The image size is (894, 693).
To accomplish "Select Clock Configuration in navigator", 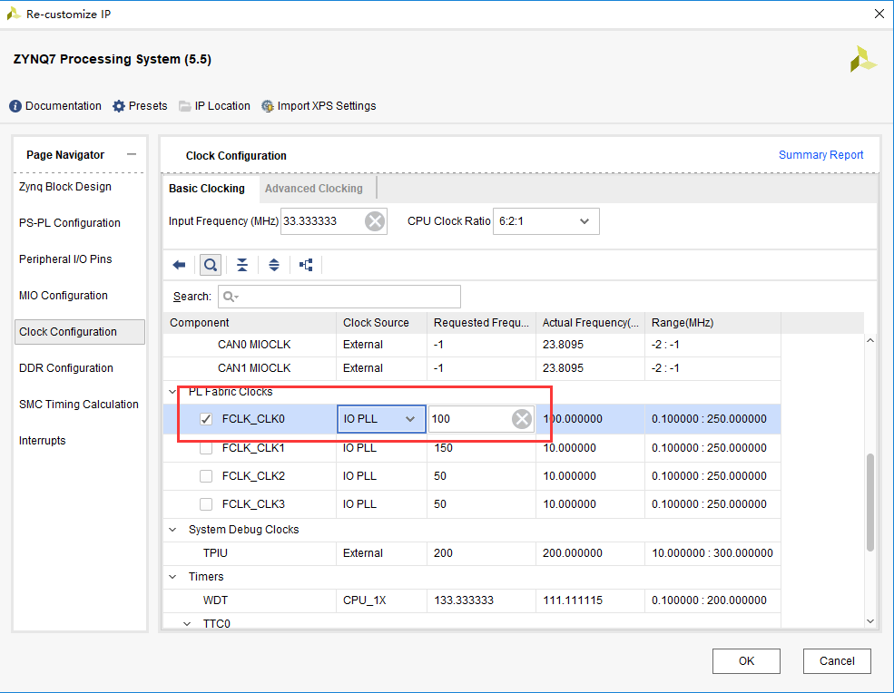I will pyautogui.click(x=80, y=332).
